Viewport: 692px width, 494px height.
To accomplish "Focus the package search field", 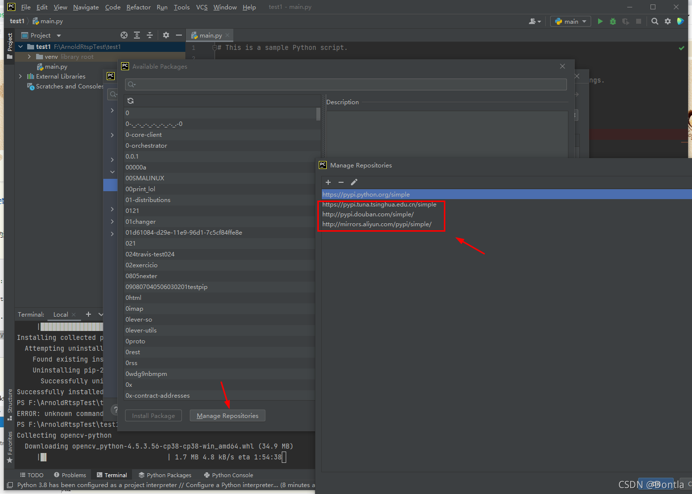I will [x=346, y=84].
